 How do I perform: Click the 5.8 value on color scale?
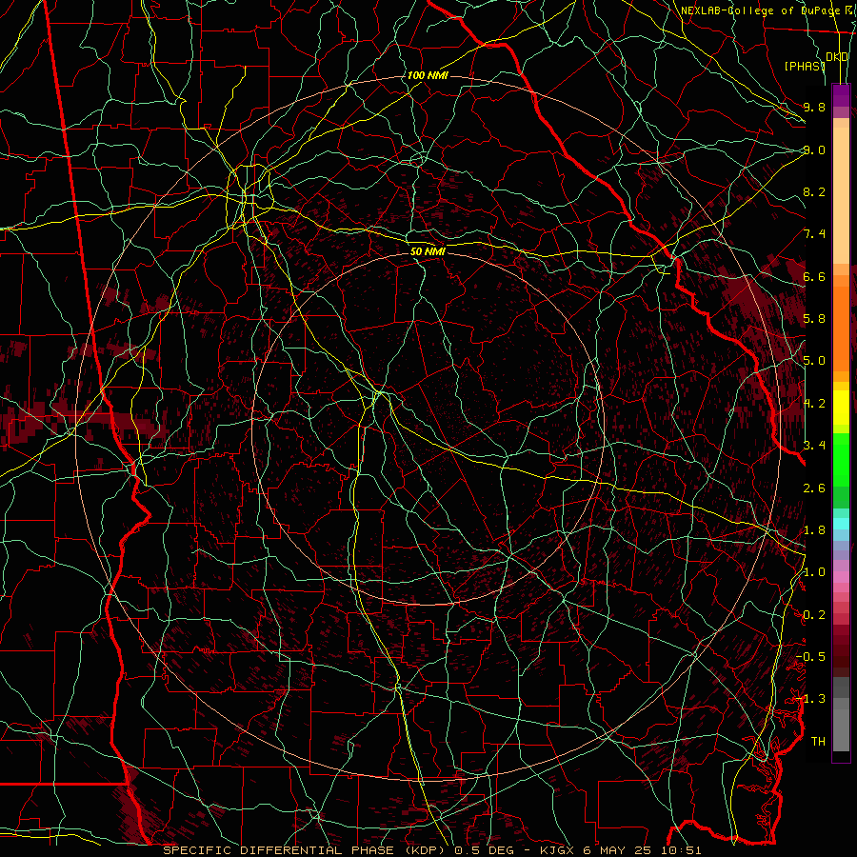pyautogui.click(x=814, y=319)
